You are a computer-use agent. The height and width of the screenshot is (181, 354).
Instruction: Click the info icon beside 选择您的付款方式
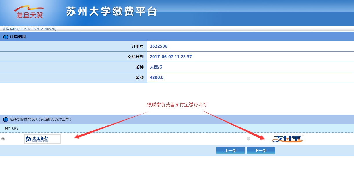pyautogui.click(x=6, y=119)
